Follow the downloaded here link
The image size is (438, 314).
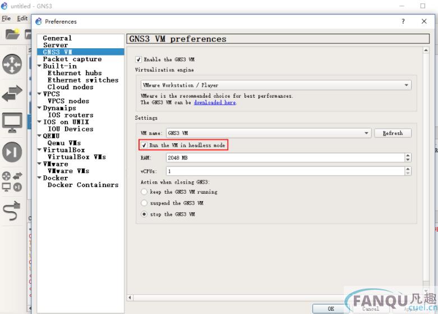215,102
